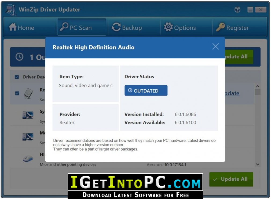Select the Realtek audio device icon
Image resolution: width=271 pixels, height=199 pixels.
click(28, 93)
